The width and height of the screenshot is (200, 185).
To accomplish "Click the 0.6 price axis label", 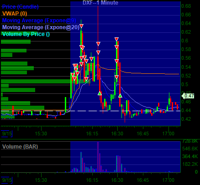I will (x=185, y=41).
